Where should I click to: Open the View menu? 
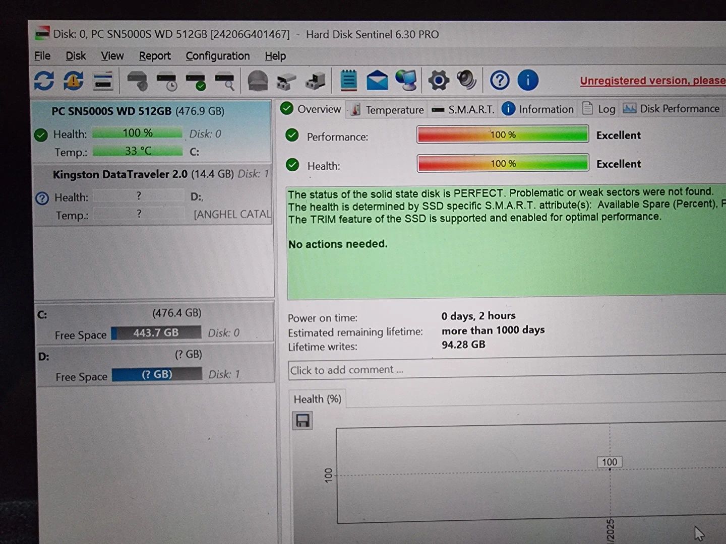pos(112,56)
